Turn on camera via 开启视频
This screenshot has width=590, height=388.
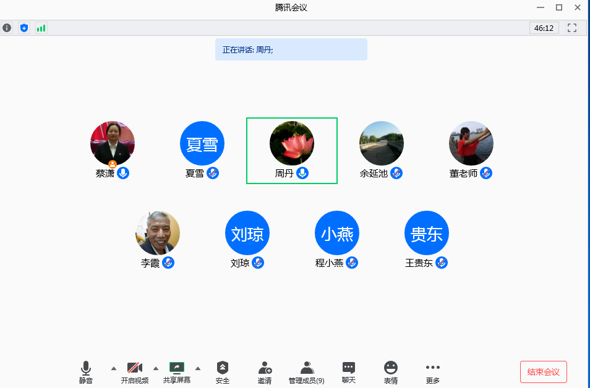(135, 372)
